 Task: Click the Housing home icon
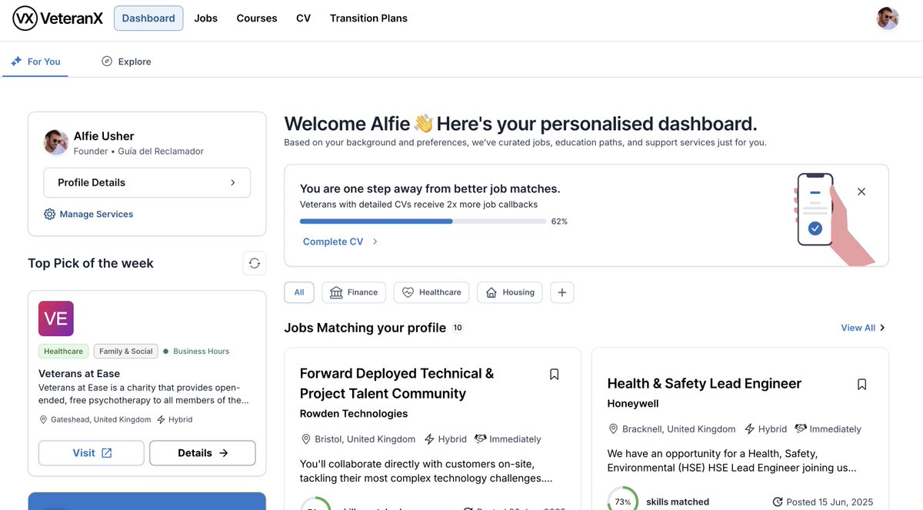491,292
